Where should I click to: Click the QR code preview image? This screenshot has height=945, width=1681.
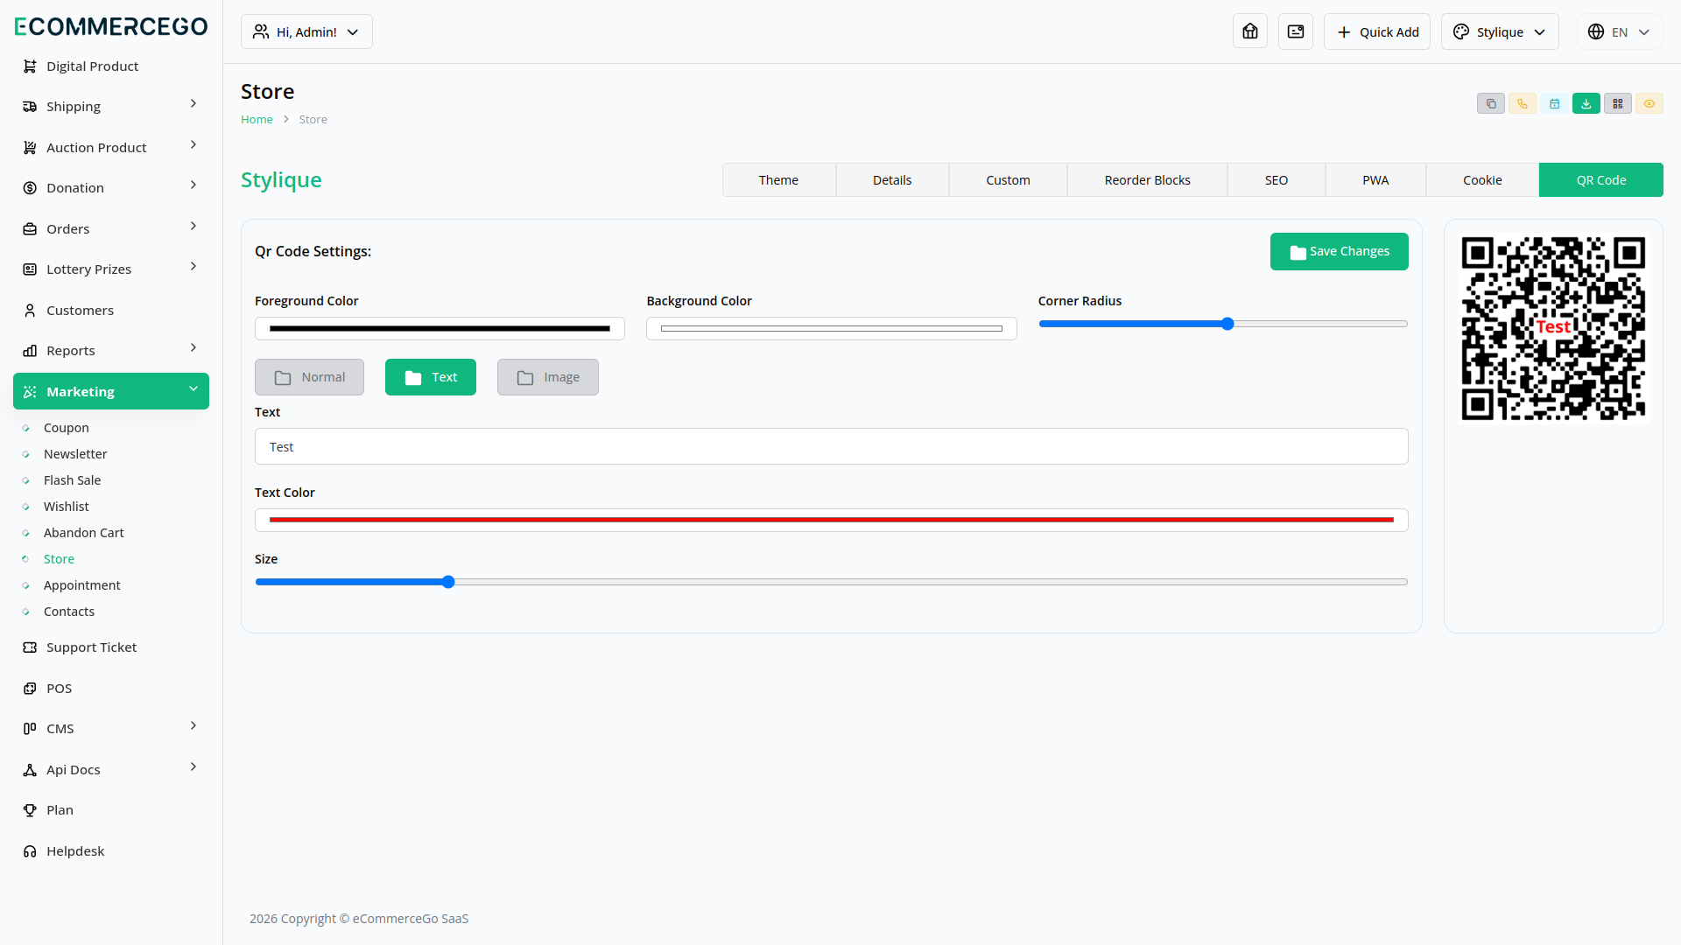tap(1553, 328)
